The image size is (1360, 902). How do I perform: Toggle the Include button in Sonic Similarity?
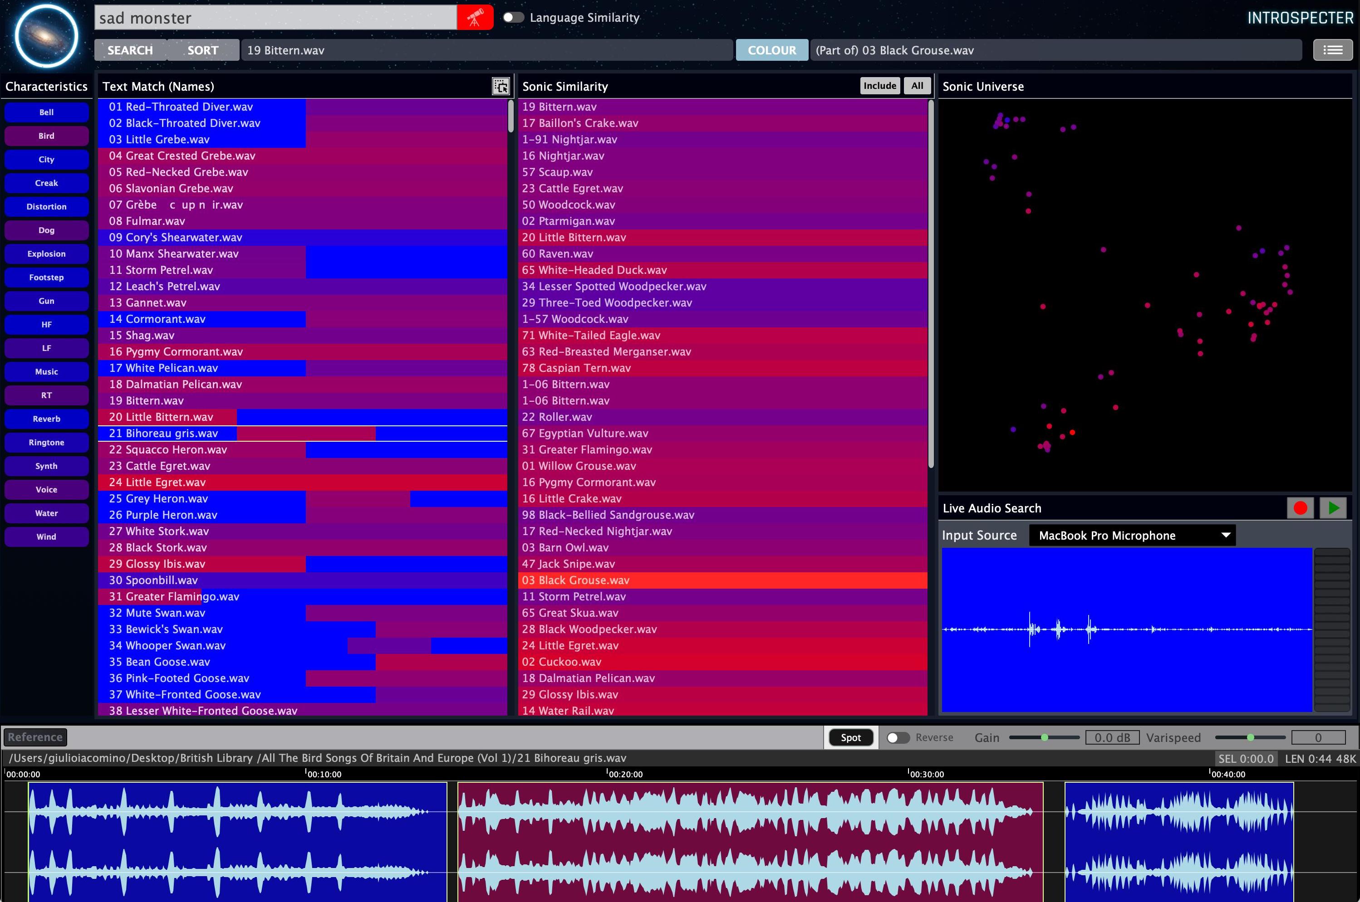coord(879,86)
